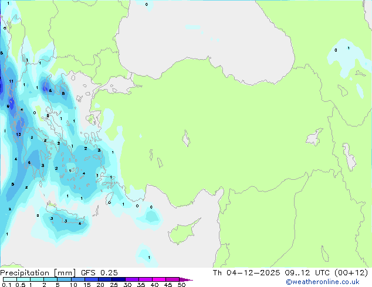Click the "0.5" legend scale label
372x287 pixels.
click(x=21, y=285)
